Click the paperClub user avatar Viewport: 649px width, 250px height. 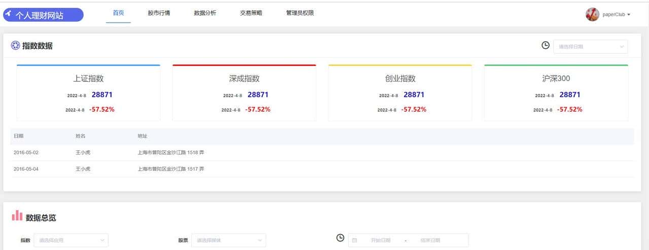pyautogui.click(x=592, y=14)
